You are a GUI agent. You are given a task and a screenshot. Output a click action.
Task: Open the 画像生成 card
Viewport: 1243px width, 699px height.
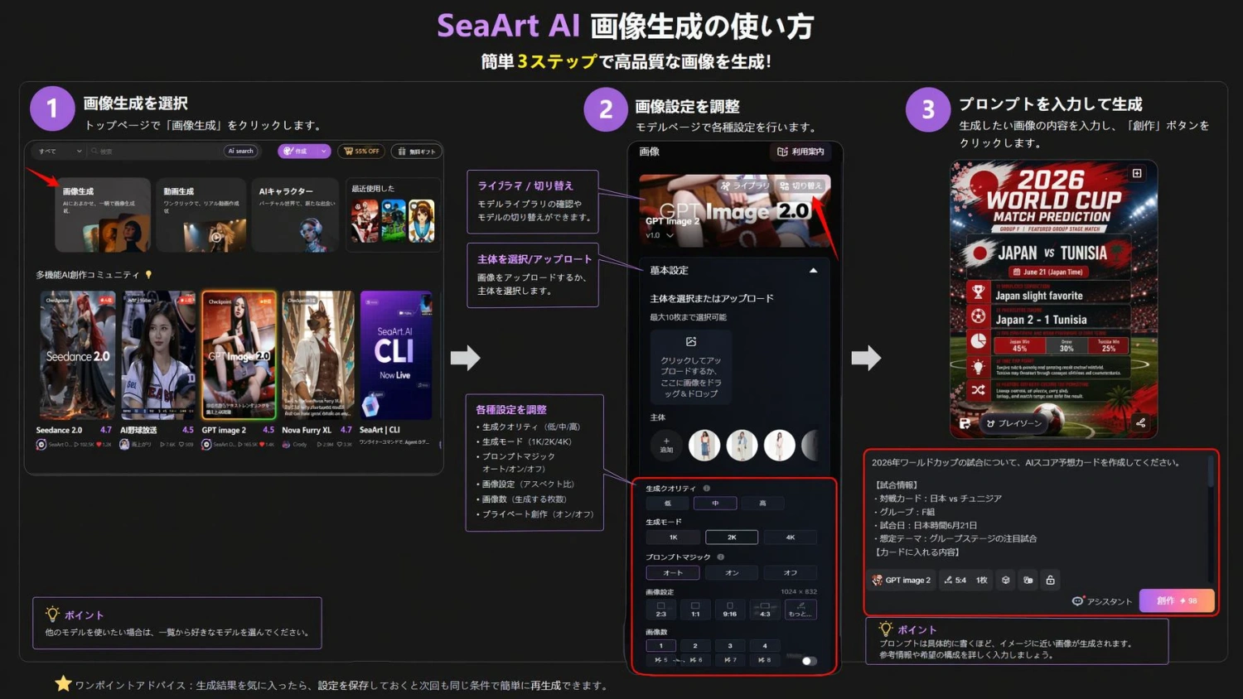click(103, 215)
